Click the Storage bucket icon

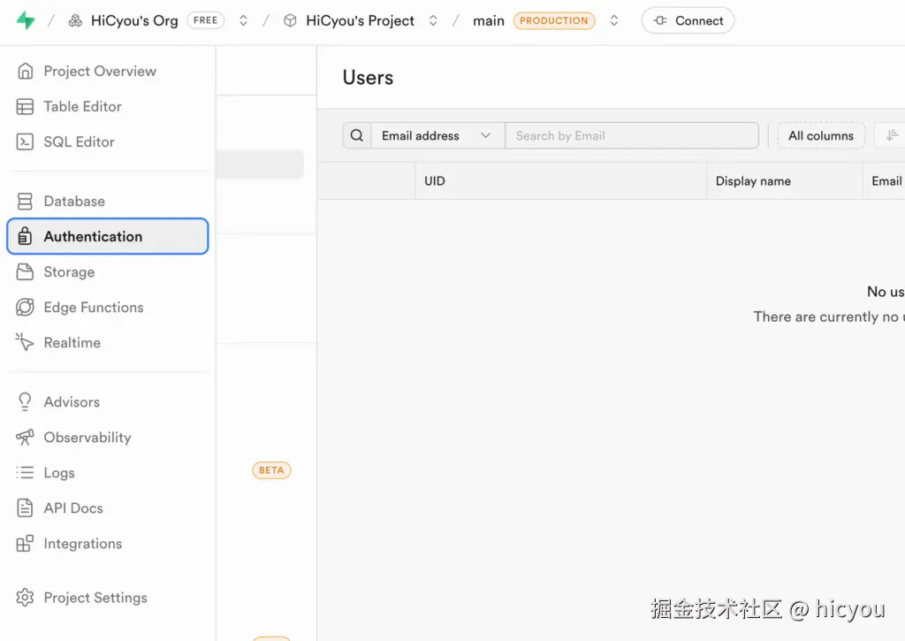click(x=26, y=272)
